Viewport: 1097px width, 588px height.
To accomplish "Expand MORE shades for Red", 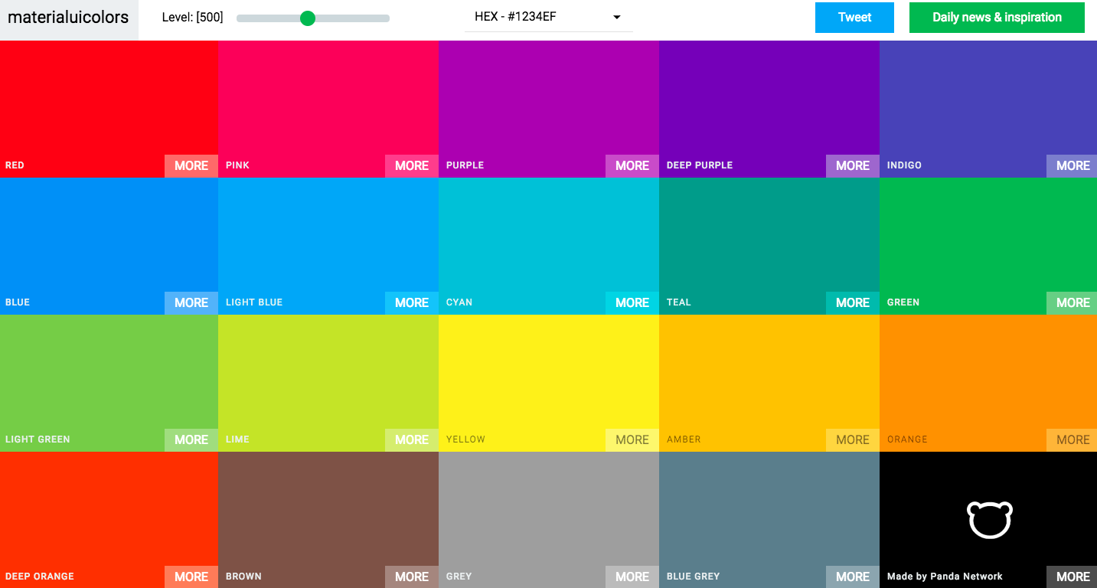I will coord(191,165).
